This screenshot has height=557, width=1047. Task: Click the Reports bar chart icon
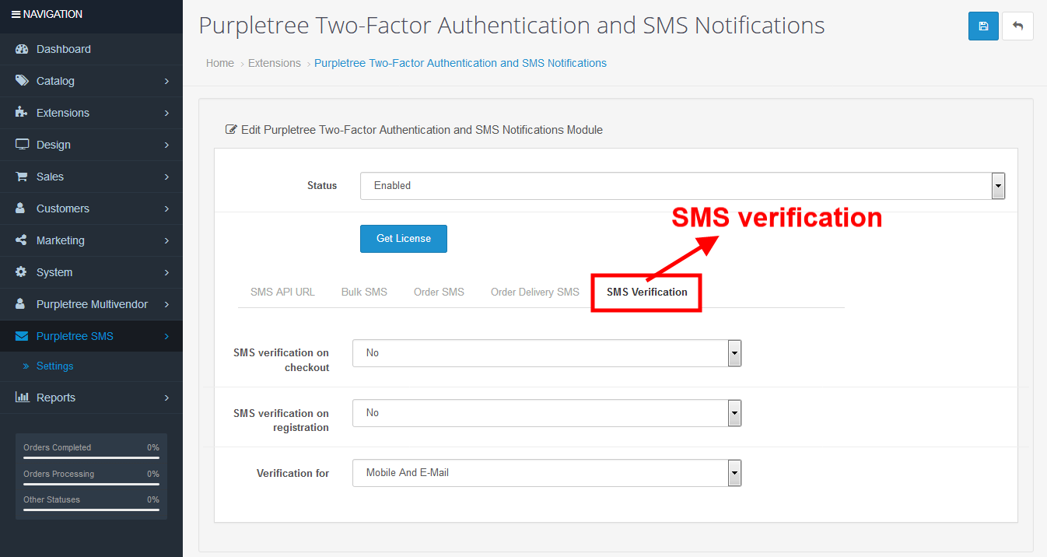[22, 398]
